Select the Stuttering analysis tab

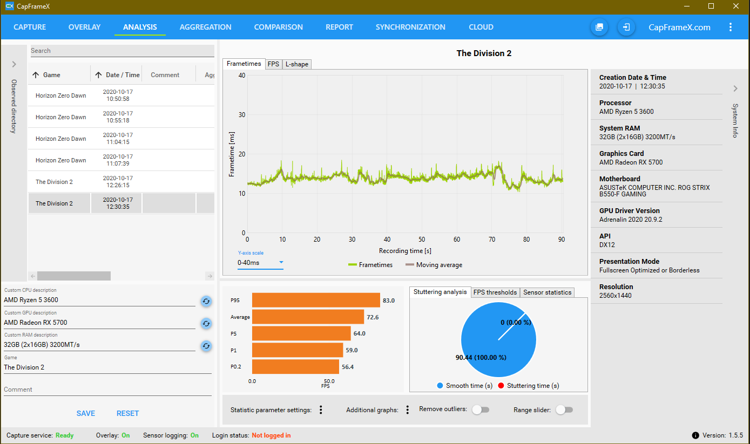tap(440, 292)
